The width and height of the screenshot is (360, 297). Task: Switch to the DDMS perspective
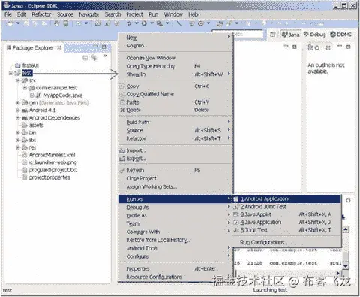click(x=341, y=35)
